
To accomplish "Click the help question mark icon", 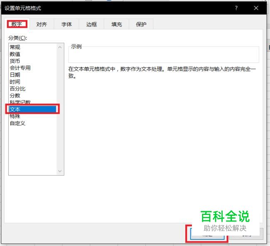I will point(236,8).
